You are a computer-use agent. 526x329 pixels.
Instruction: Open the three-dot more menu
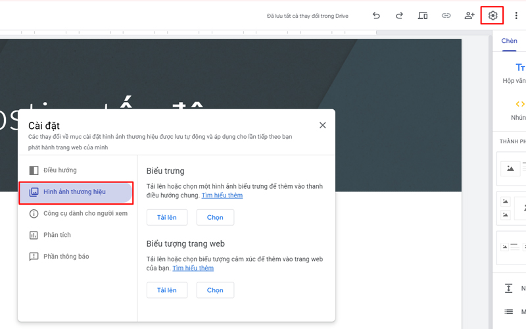[516, 15]
